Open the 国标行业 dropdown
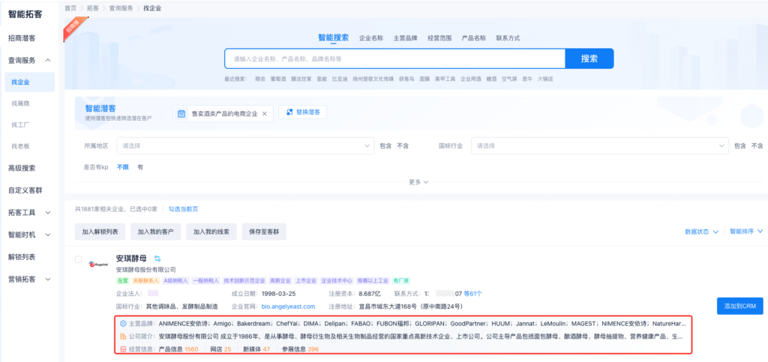768x362 pixels. pos(598,145)
